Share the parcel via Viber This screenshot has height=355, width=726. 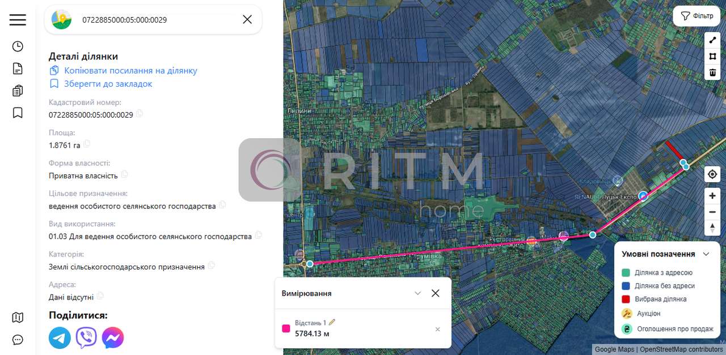[x=86, y=338]
